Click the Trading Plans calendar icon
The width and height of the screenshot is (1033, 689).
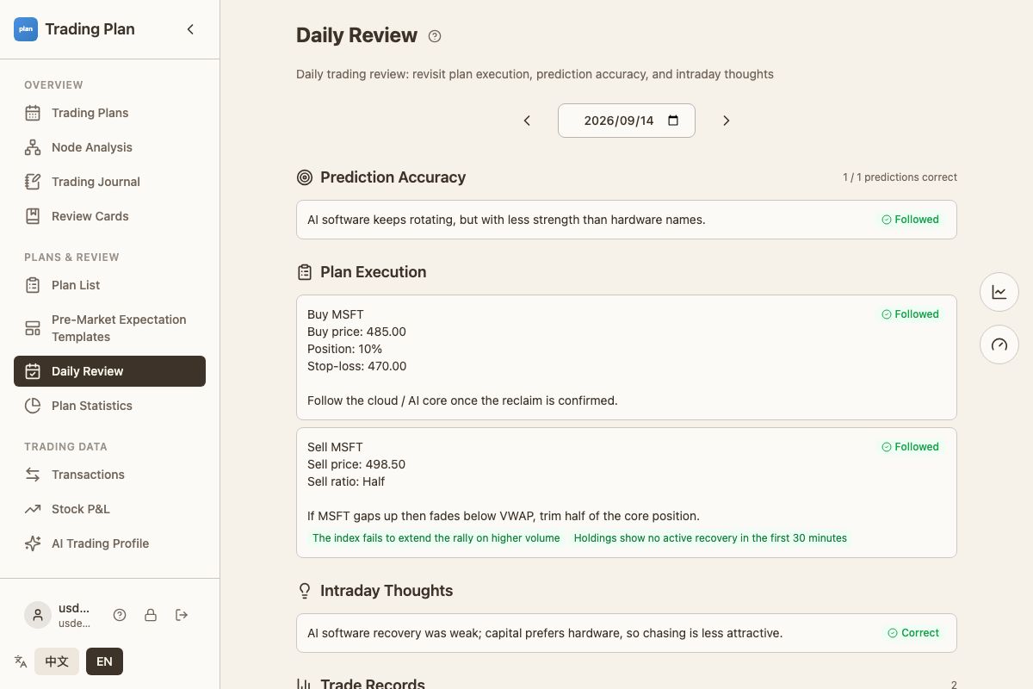click(x=33, y=113)
